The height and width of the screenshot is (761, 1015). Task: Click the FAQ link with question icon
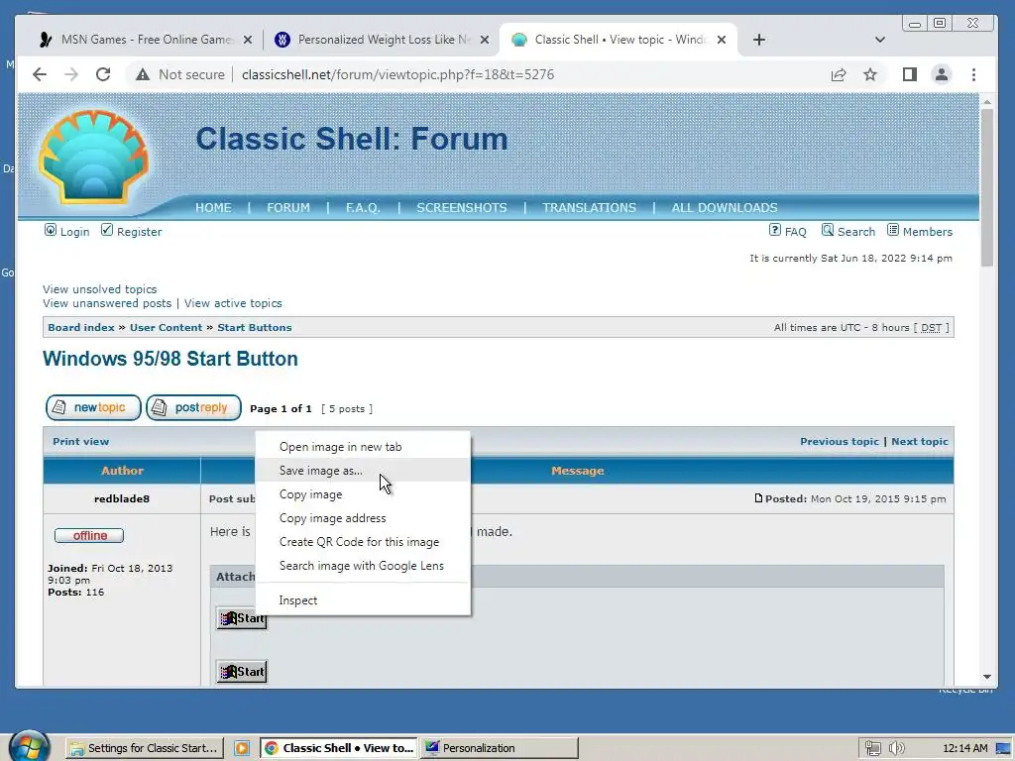(788, 231)
